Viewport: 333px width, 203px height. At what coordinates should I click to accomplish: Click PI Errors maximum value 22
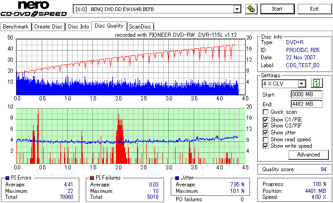70,191
